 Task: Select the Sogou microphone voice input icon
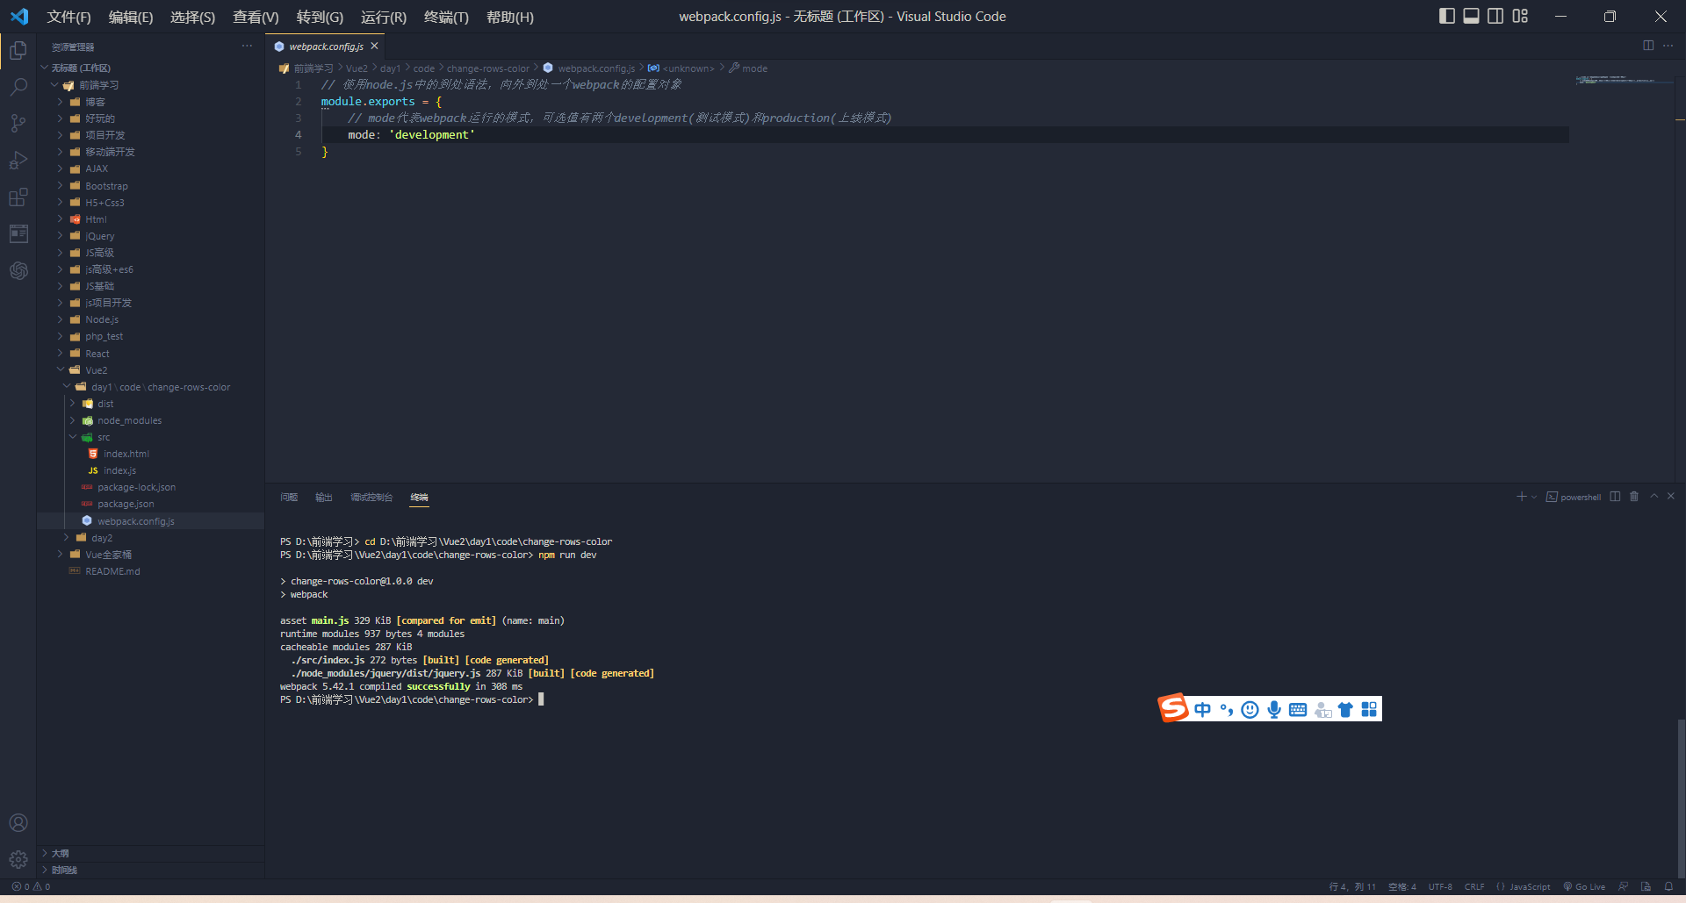click(1274, 709)
